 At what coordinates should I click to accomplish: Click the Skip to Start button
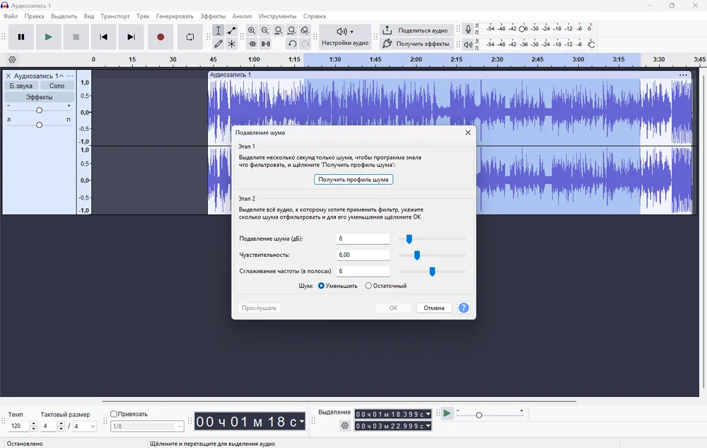tap(104, 37)
